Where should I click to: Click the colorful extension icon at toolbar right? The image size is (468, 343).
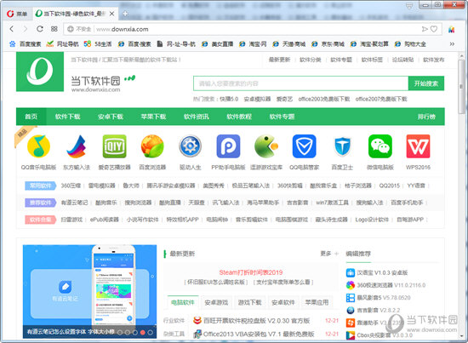(451, 29)
